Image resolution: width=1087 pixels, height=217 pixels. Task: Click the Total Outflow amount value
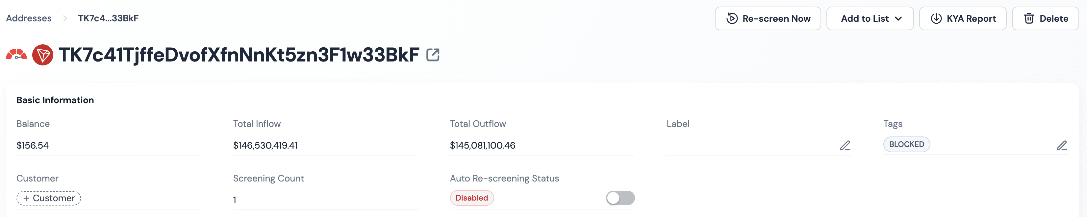tap(482, 146)
